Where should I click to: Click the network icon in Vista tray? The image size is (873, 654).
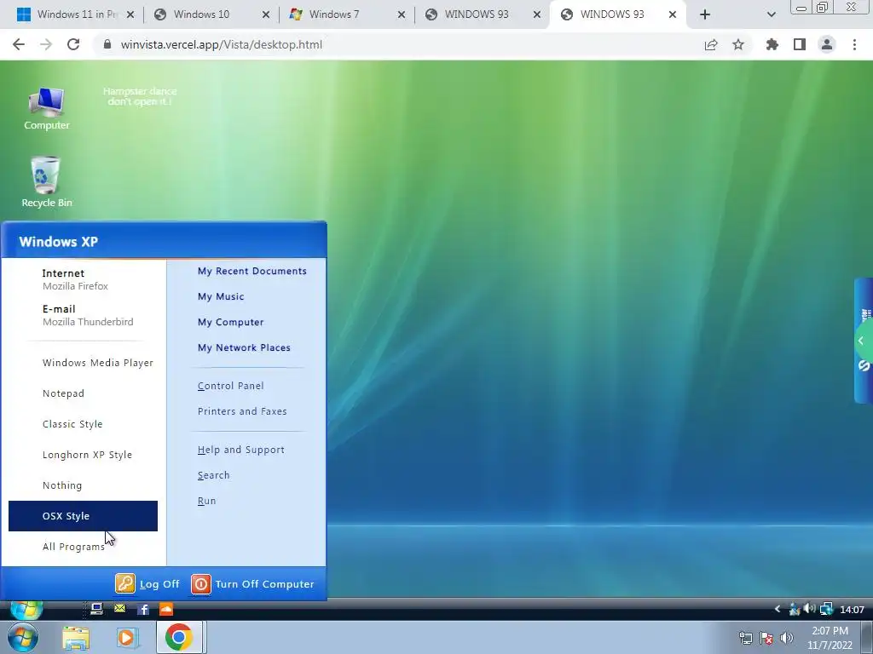pos(826,610)
